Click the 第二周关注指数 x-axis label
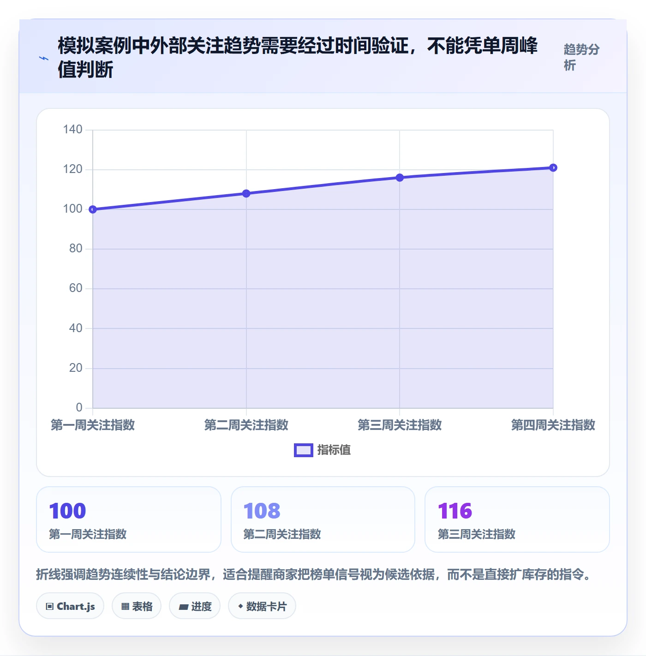Viewport: 646px width, 656px height. tap(246, 425)
